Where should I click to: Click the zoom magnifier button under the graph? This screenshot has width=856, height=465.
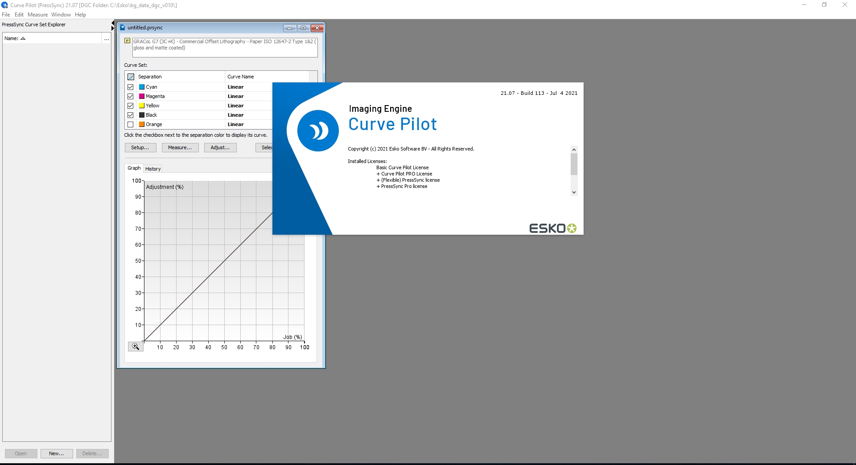pyautogui.click(x=136, y=347)
